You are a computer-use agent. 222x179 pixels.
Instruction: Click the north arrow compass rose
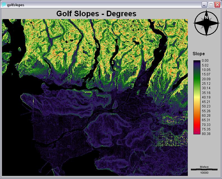(206, 24)
